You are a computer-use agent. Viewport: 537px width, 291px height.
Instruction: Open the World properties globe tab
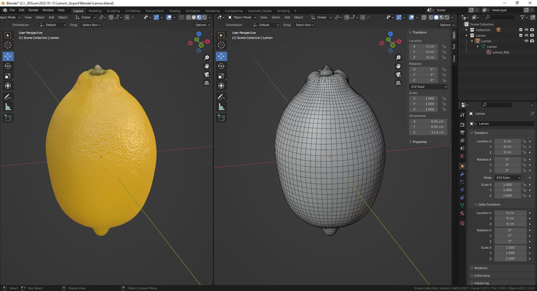462,156
